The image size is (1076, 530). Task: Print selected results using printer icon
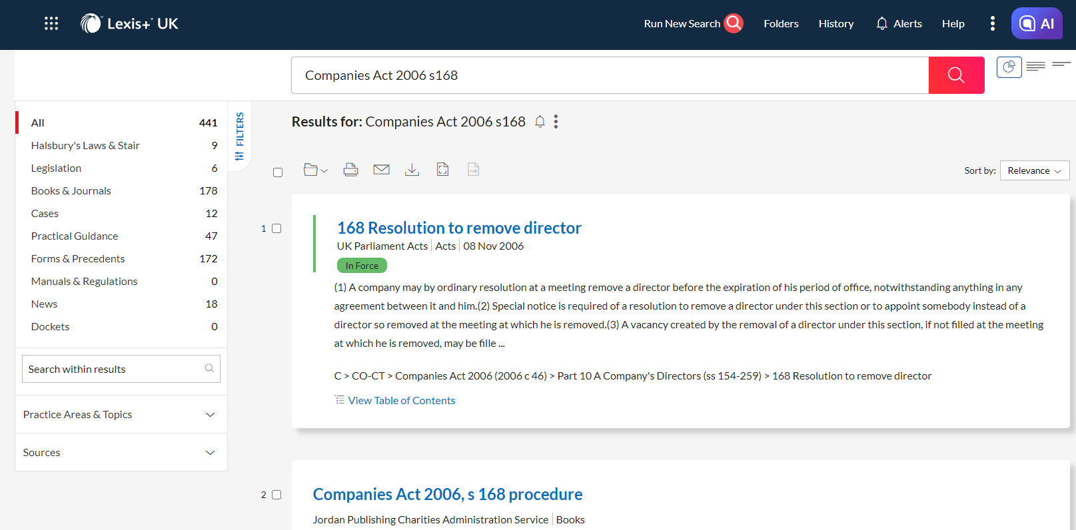coord(350,170)
